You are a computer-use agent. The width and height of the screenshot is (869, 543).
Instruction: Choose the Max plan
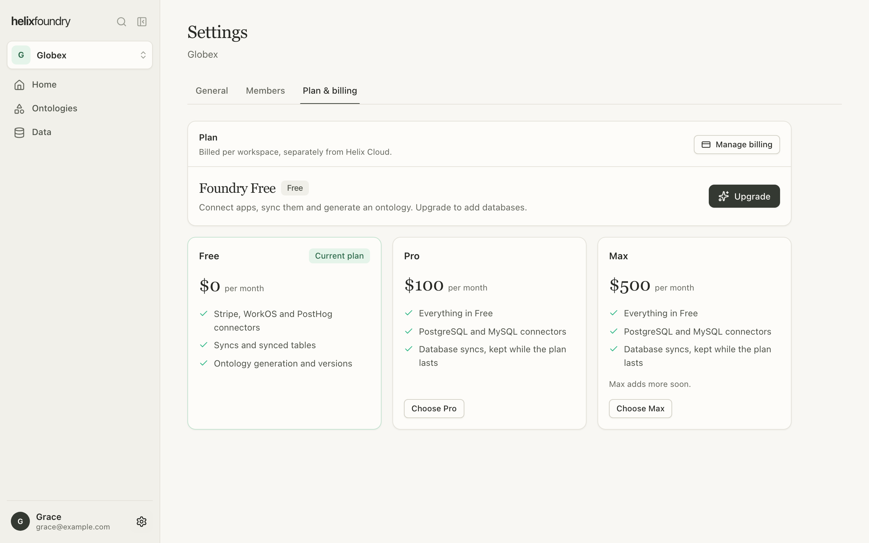(x=640, y=408)
